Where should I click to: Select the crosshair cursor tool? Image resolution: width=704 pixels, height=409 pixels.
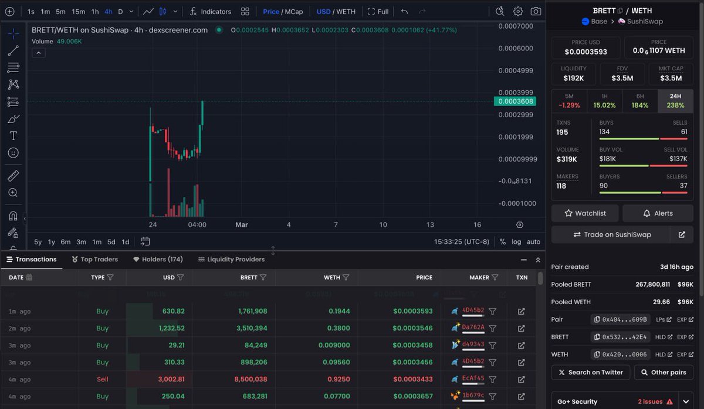13,34
